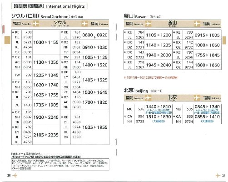228x182 pixels.
Task: Click the second airplane icon in the Beijing table header
Action: point(197,98)
